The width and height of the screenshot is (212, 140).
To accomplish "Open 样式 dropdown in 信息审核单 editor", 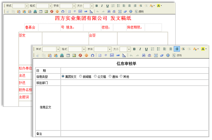I will tap(58, 49).
